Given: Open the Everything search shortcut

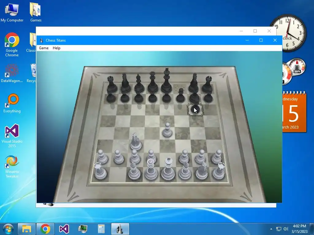Looking at the screenshot, I should (x=12, y=103).
